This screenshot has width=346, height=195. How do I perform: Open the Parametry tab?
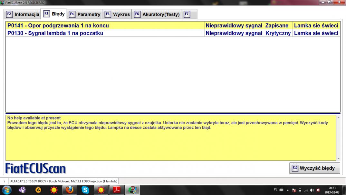point(84,15)
